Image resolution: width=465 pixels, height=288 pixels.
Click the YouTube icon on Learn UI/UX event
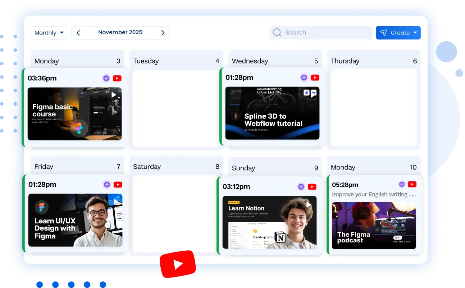point(118,185)
